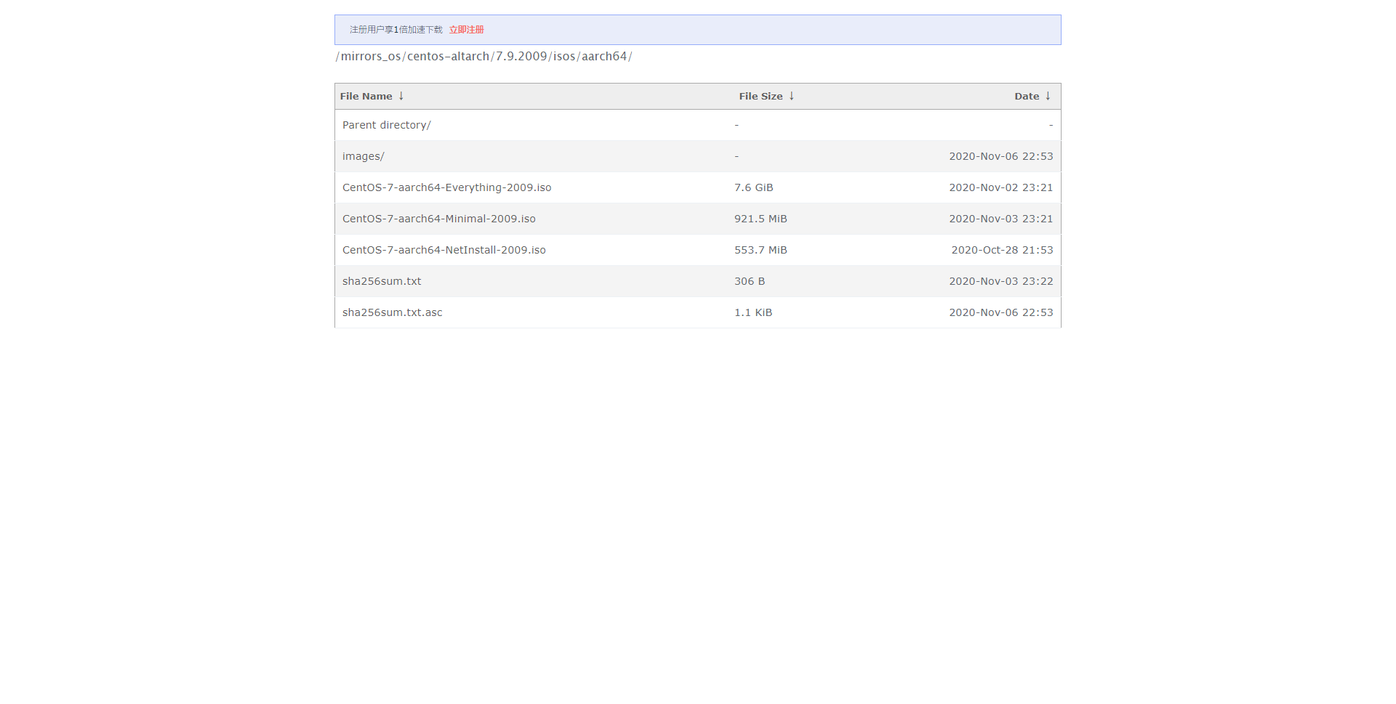The height and width of the screenshot is (704, 1396).
Task: Select the 306 B size cell
Action: (749, 281)
